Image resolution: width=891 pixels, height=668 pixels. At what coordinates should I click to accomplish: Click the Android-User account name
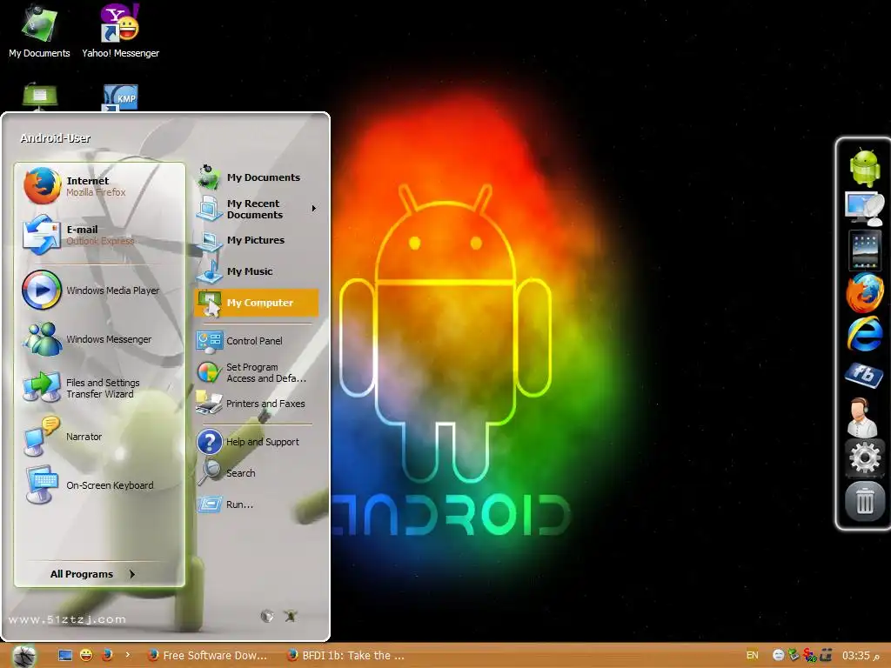pyautogui.click(x=55, y=138)
